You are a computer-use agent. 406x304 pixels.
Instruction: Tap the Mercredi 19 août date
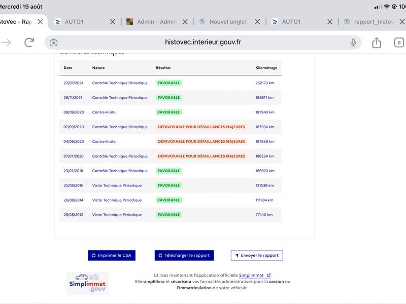pyautogui.click(x=21, y=7)
